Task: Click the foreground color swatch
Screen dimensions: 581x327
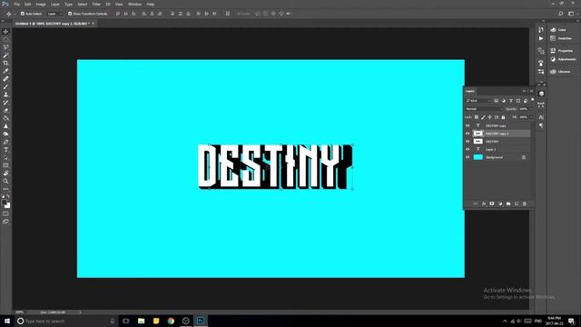Action: pos(4,203)
